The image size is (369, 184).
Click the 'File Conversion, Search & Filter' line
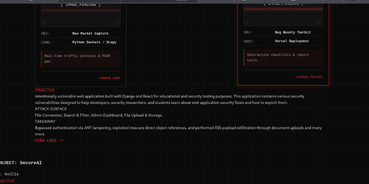pos(99,115)
